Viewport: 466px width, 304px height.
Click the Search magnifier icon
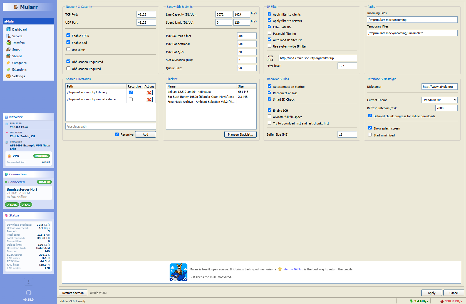[8, 49]
